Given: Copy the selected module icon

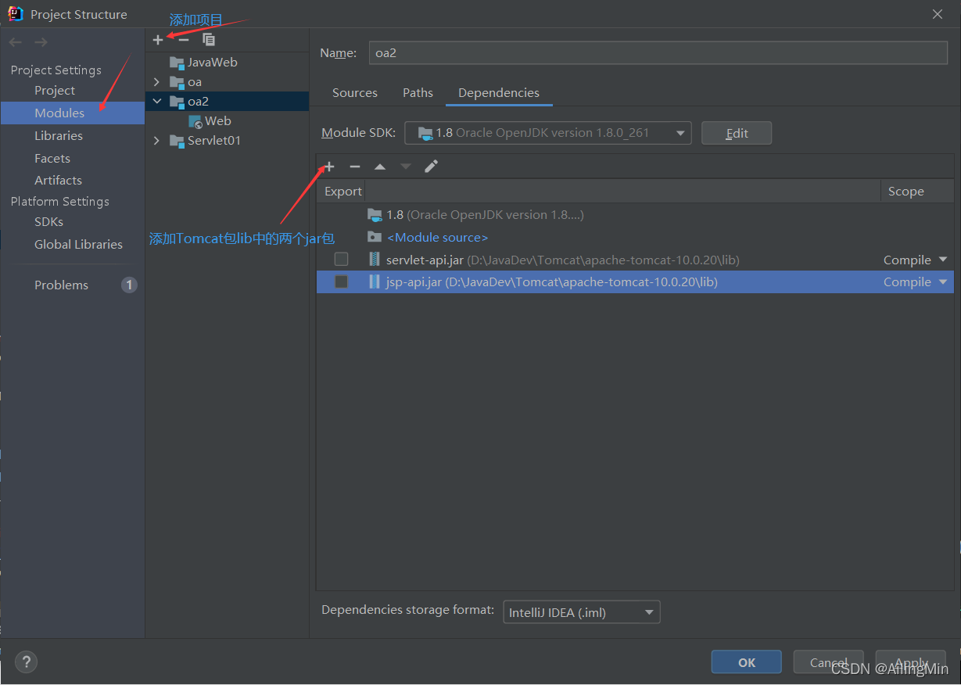Looking at the screenshot, I should pyautogui.click(x=209, y=39).
